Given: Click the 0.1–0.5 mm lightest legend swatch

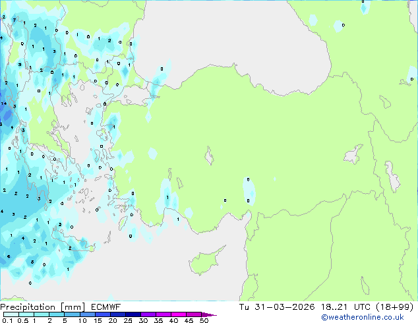Looking at the screenshot, I should click(x=11, y=314).
